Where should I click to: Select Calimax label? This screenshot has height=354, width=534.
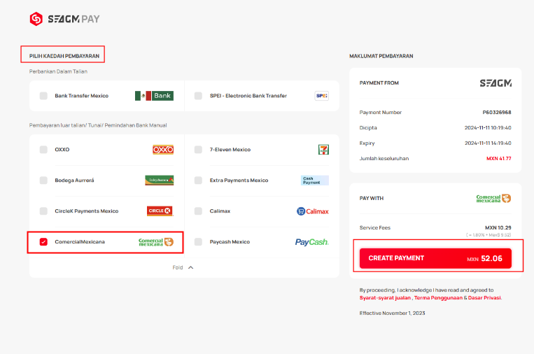coord(220,211)
